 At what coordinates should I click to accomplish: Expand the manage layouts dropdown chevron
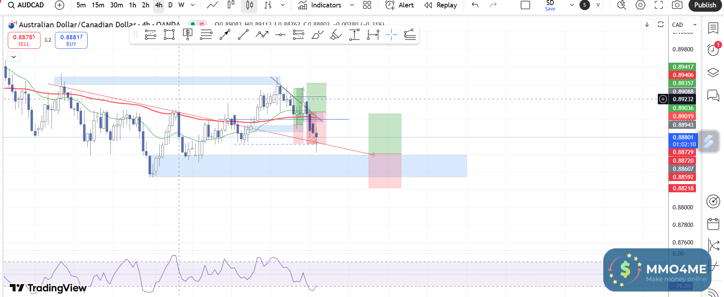572,5
